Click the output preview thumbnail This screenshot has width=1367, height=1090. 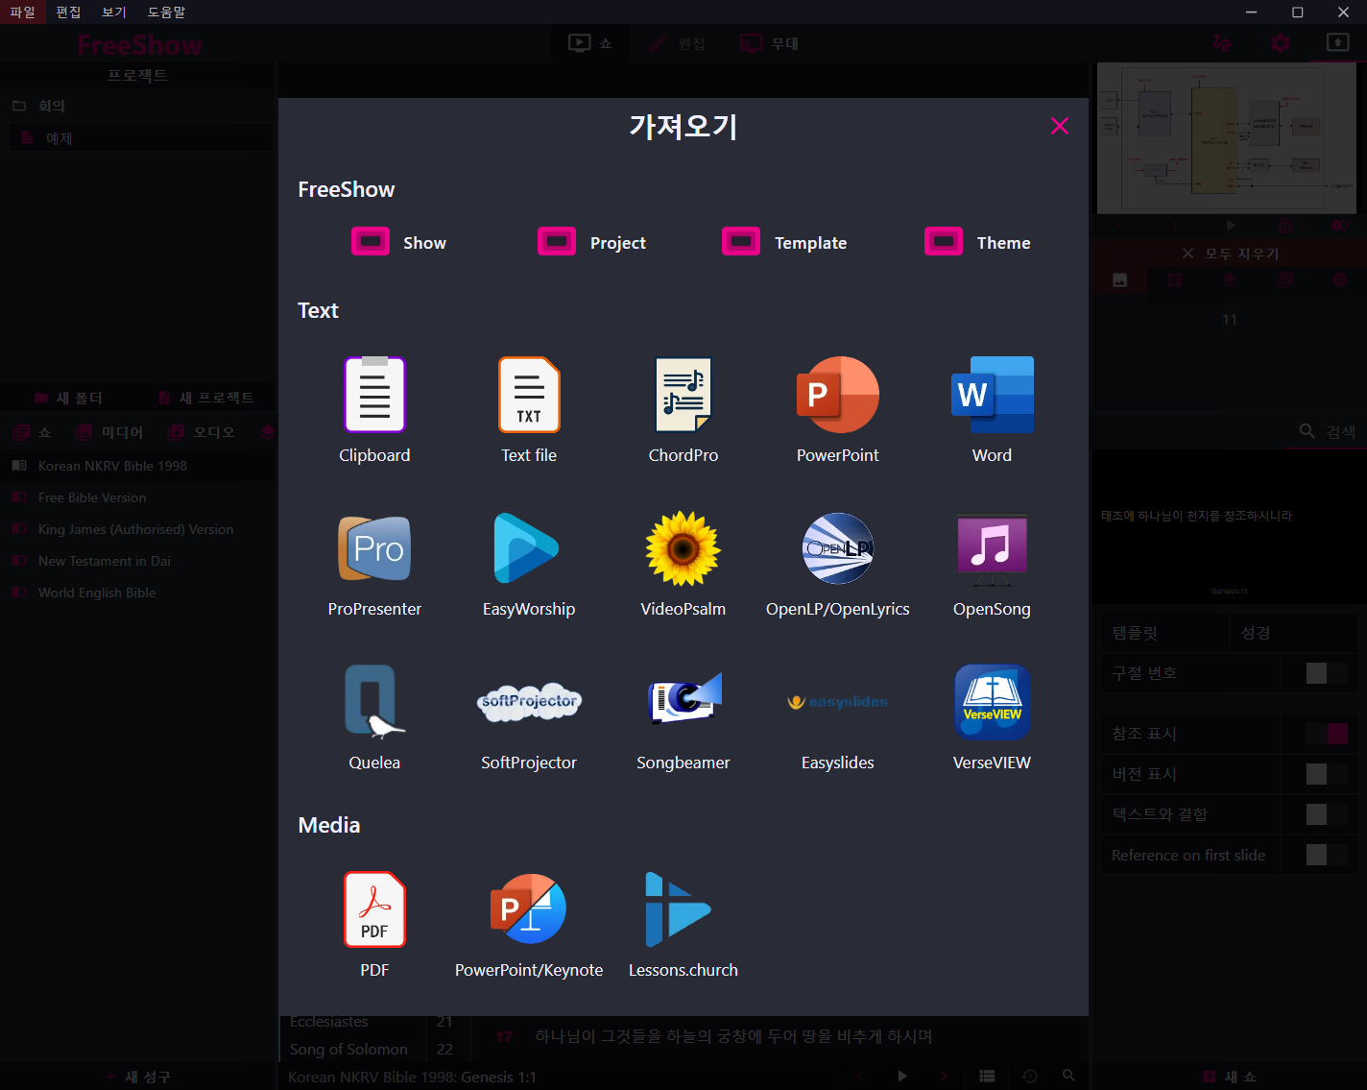coord(1227,138)
